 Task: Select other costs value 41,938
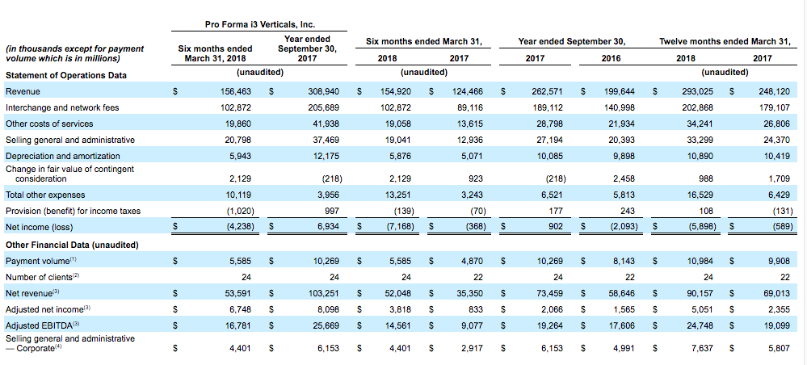tap(327, 124)
